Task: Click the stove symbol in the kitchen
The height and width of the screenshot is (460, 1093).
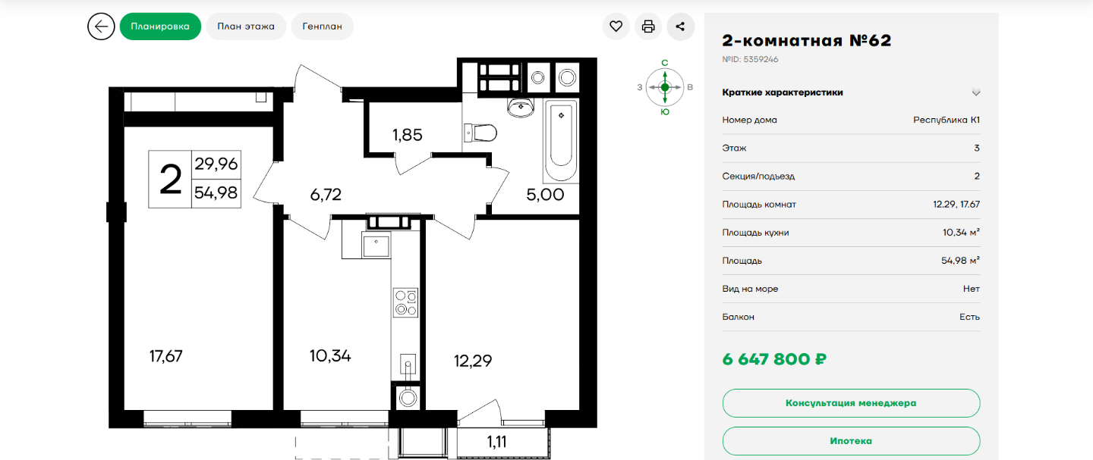Action: pos(406,302)
